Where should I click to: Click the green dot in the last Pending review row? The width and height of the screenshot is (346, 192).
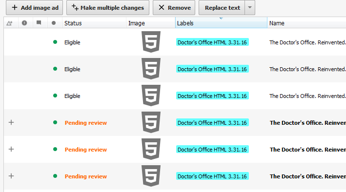point(55,176)
